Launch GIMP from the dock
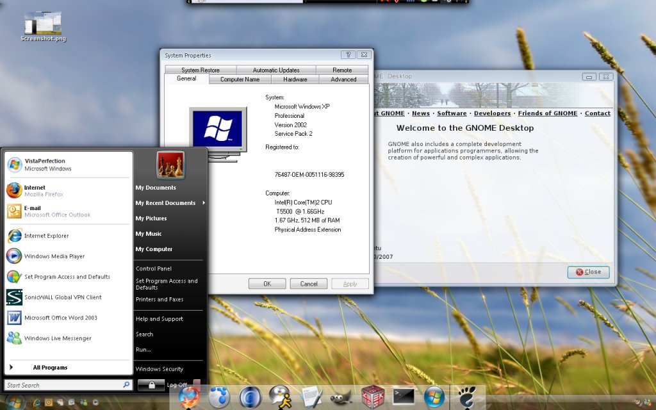The width and height of the screenshot is (656, 410). 342,398
